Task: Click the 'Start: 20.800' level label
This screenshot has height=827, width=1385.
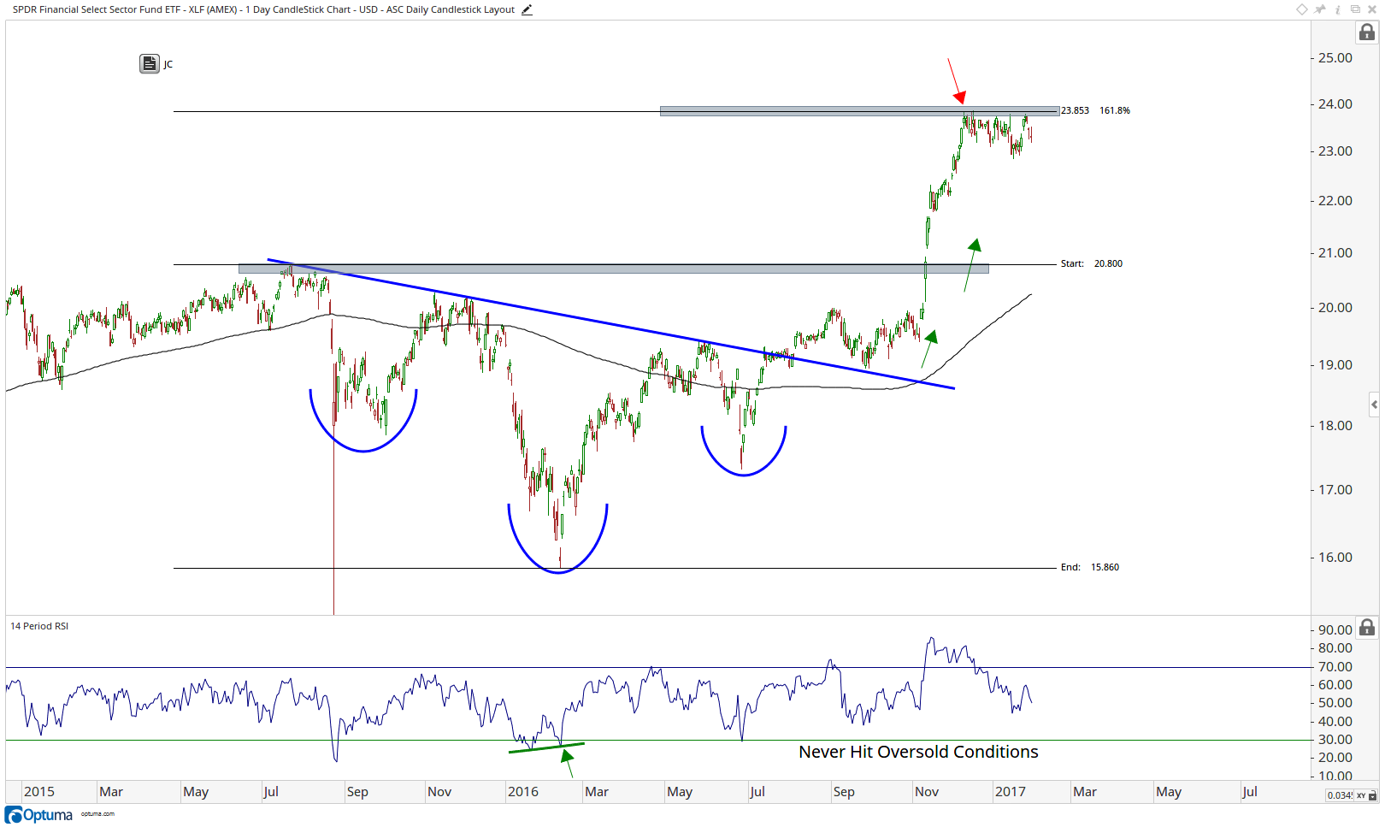Action: pyautogui.click(x=1092, y=263)
